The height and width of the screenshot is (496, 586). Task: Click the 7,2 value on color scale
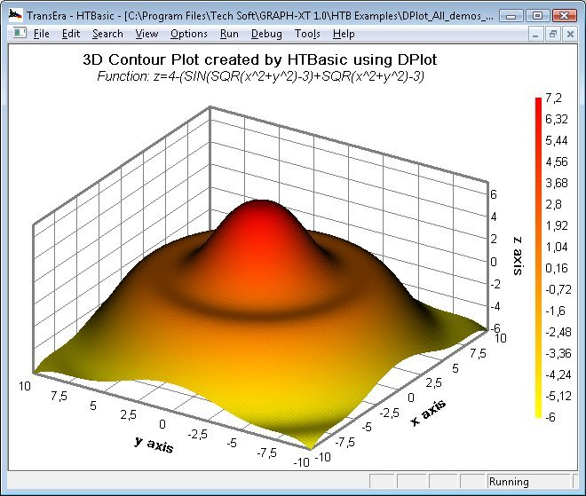[x=553, y=98]
